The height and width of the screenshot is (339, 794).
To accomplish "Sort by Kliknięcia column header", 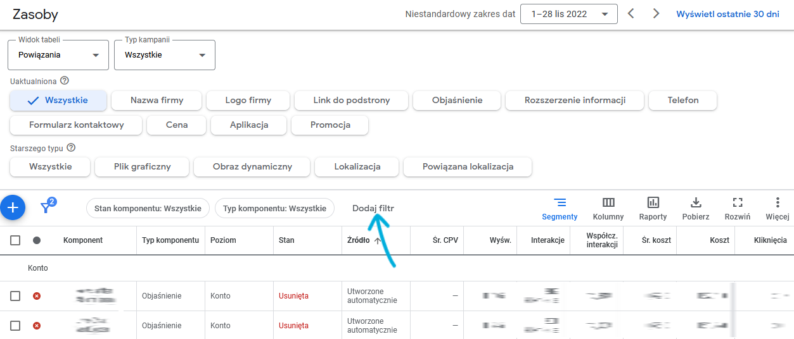I will [x=771, y=240].
